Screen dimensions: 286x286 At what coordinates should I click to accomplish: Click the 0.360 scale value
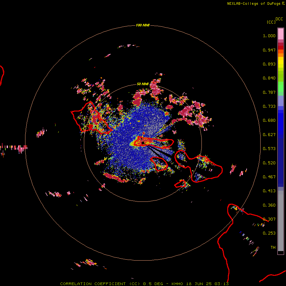(269, 205)
